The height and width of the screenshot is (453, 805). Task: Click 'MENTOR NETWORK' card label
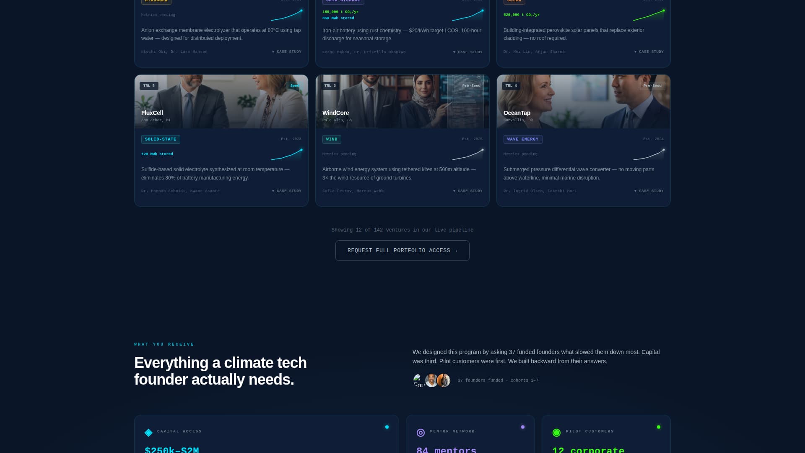(x=452, y=431)
